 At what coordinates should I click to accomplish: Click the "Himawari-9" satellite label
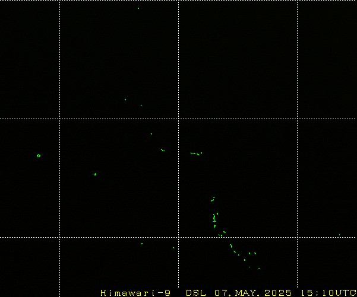point(135,293)
